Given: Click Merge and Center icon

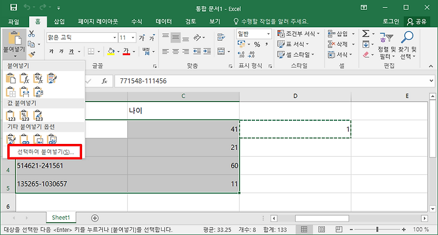Looking at the screenshot, I should tap(221, 51).
